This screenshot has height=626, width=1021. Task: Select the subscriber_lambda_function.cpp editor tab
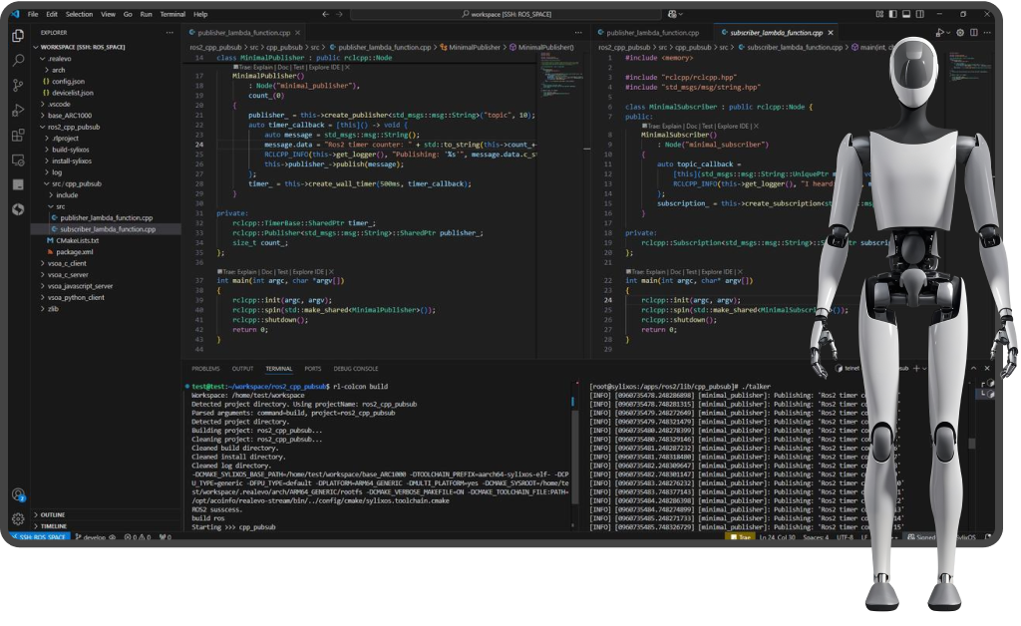tap(776, 33)
